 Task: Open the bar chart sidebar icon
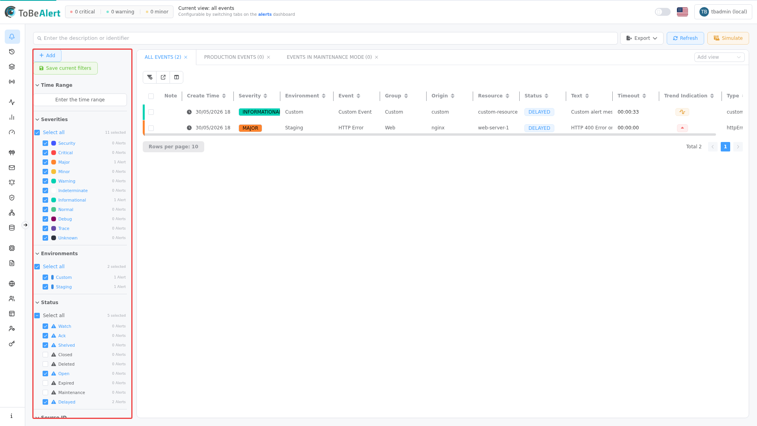[12, 117]
